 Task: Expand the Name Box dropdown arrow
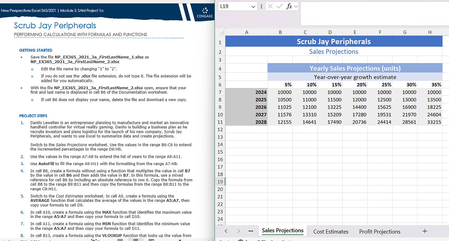tap(254, 6)
